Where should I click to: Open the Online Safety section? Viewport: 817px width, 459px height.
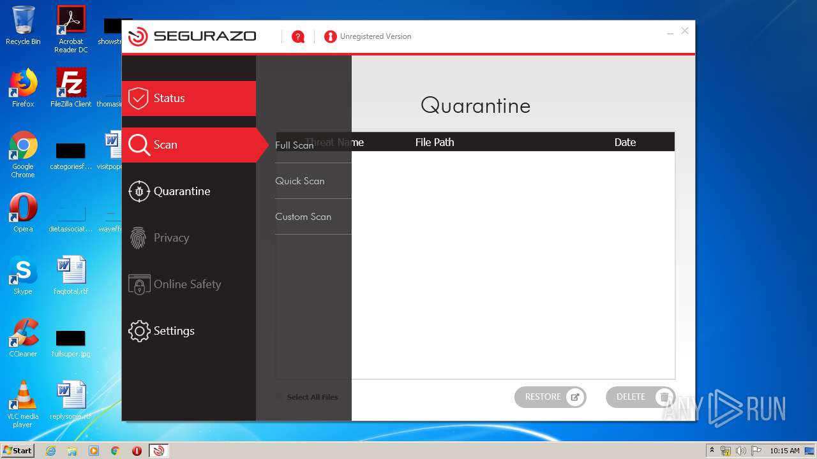189,284
